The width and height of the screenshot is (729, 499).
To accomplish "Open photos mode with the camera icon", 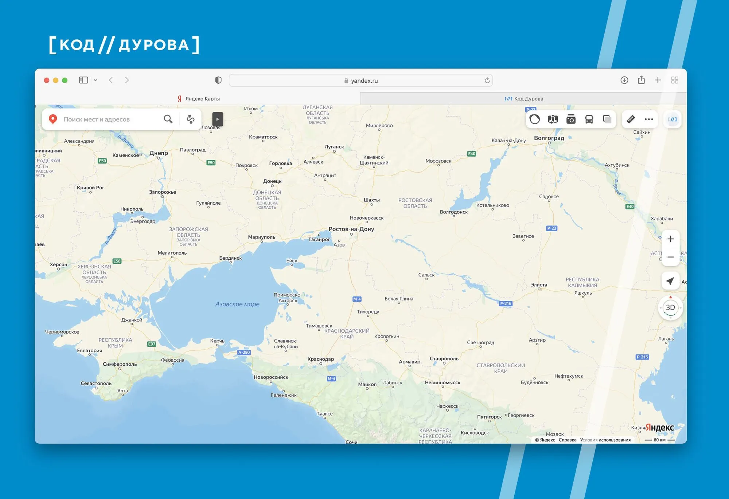I will click(571, 119).
